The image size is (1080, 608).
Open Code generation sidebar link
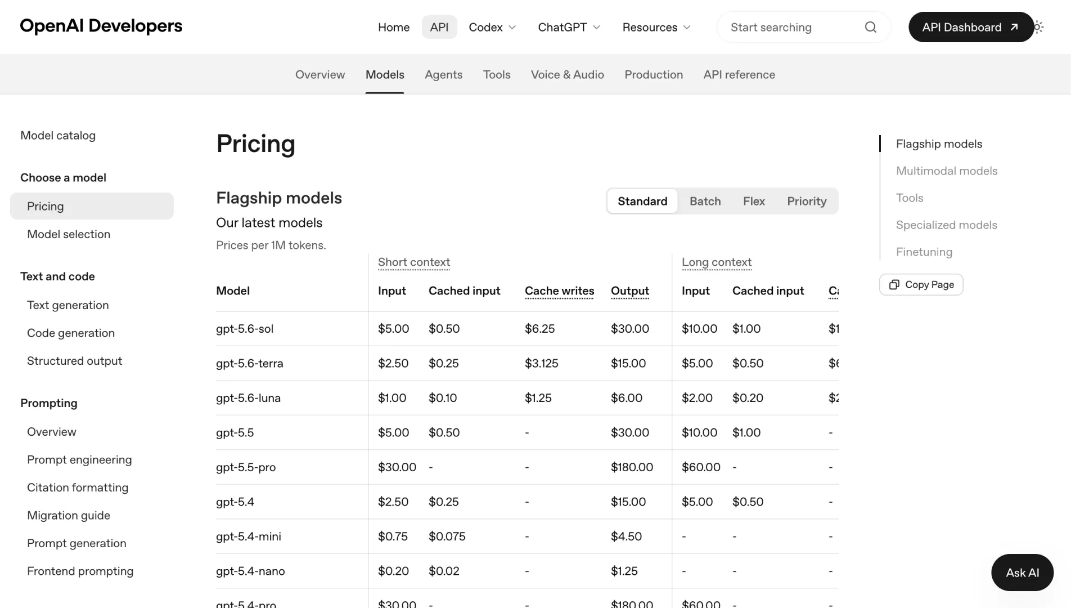[71, 333]
